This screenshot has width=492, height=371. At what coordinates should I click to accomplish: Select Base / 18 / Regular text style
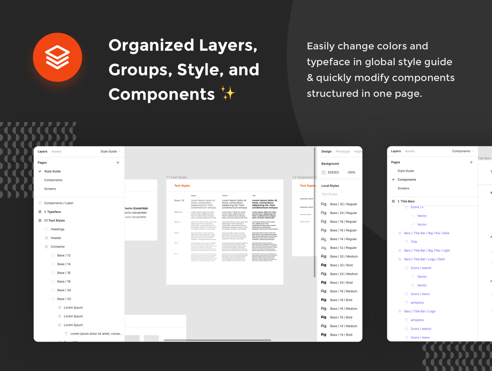pyautogui.click(x=339, y=221)
